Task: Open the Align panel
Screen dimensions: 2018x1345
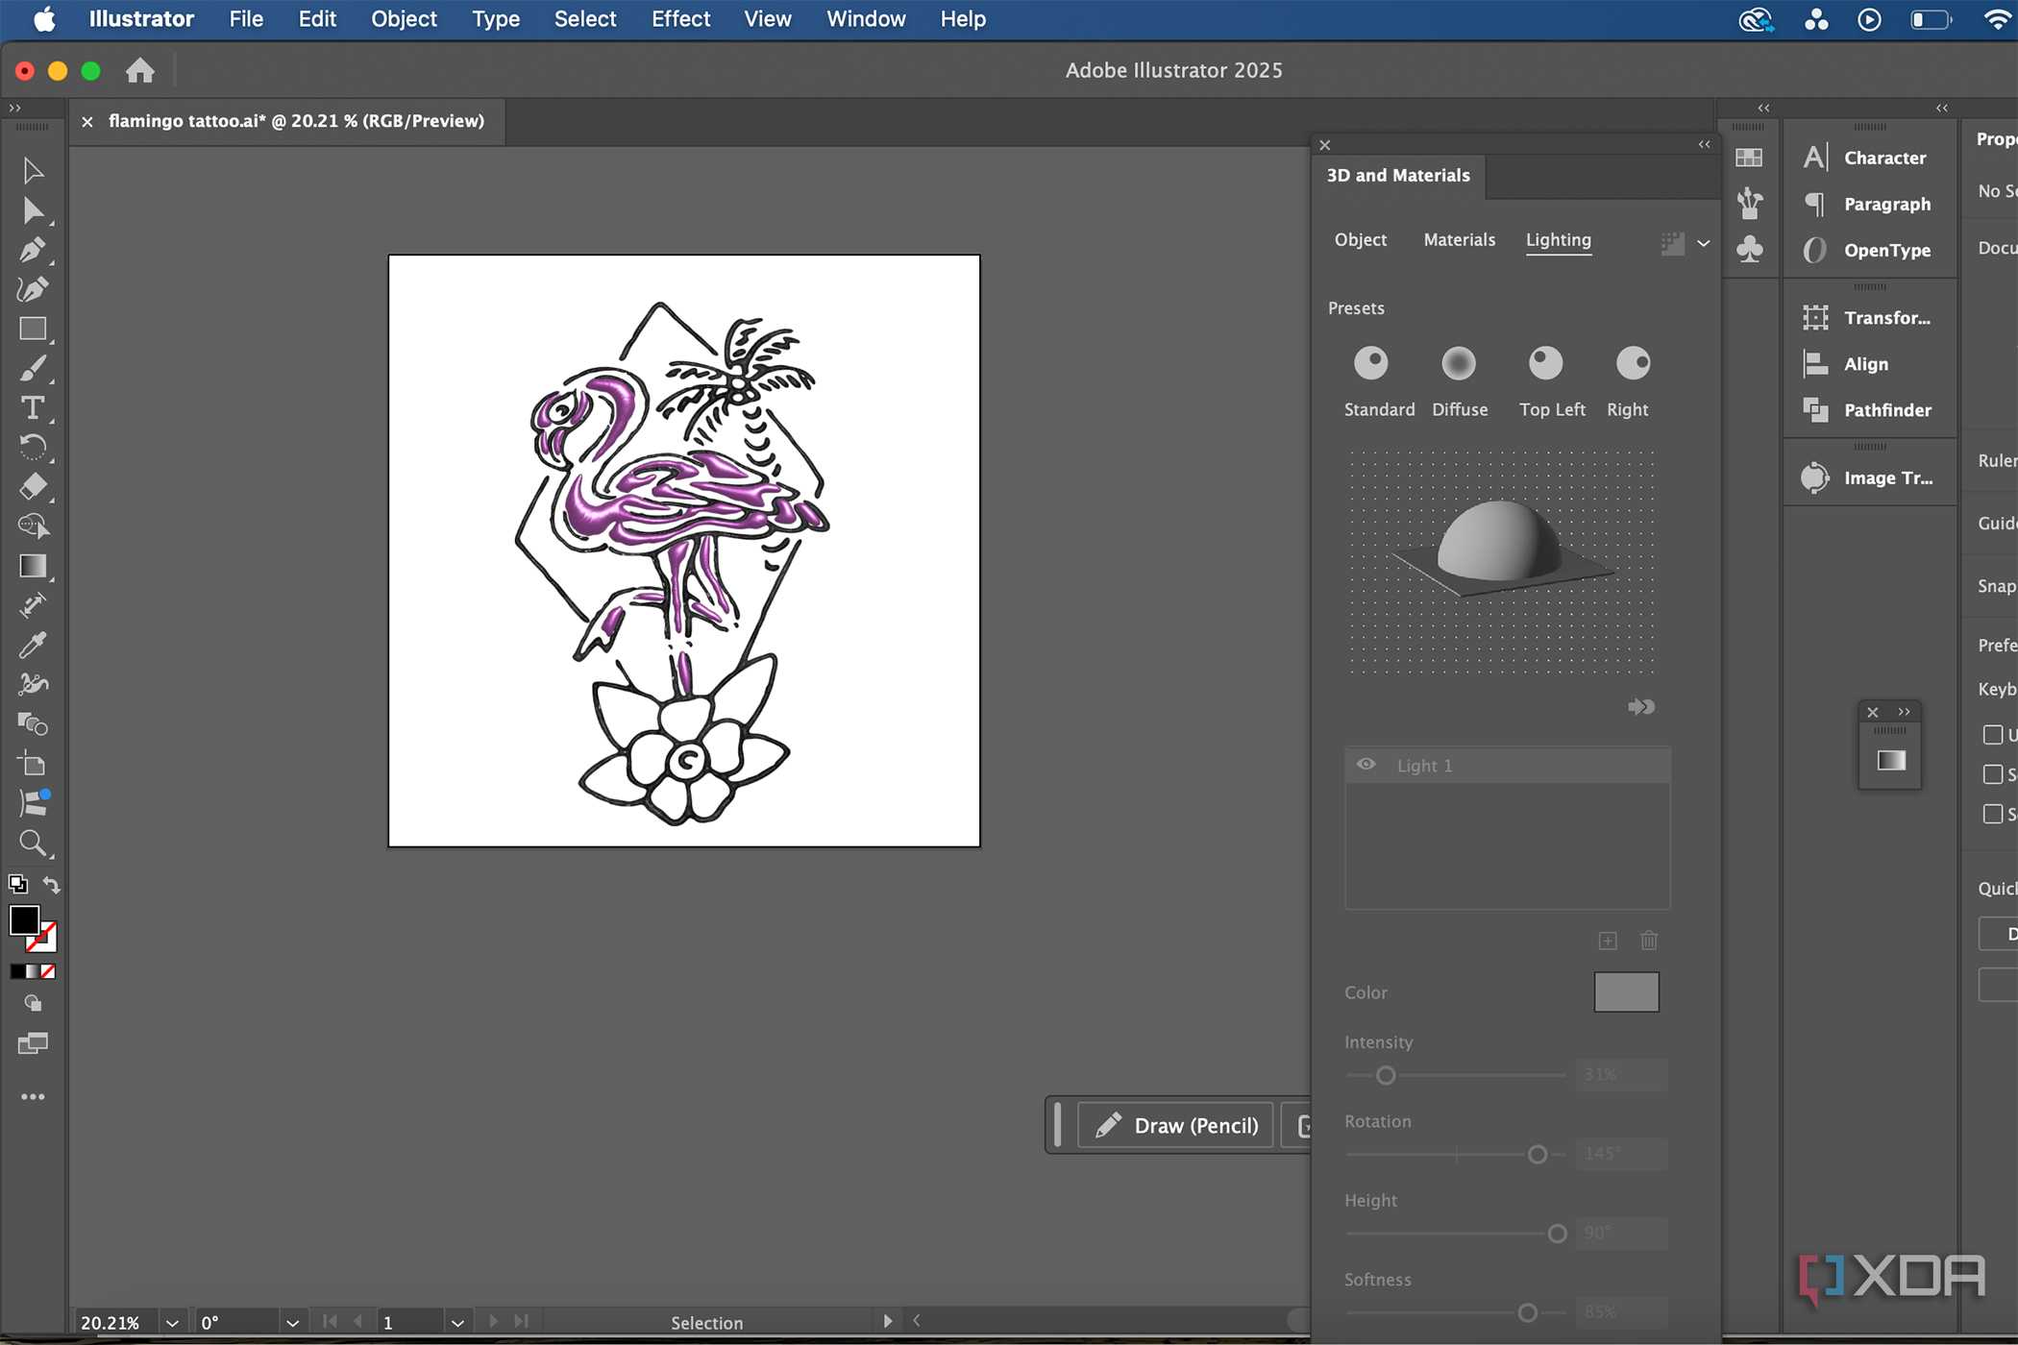Action: (x=1846, y=364)
